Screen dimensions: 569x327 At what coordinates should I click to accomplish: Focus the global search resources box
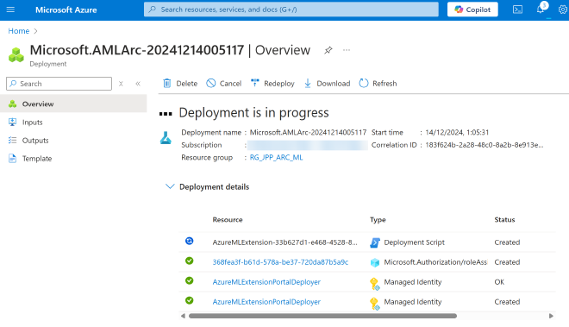click(x=291, y=9)
